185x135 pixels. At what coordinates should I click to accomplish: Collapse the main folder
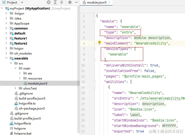(16, 68)
